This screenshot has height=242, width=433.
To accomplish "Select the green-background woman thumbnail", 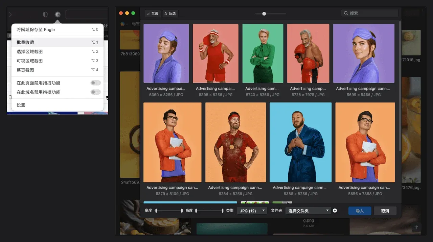I will pos(263,53).
